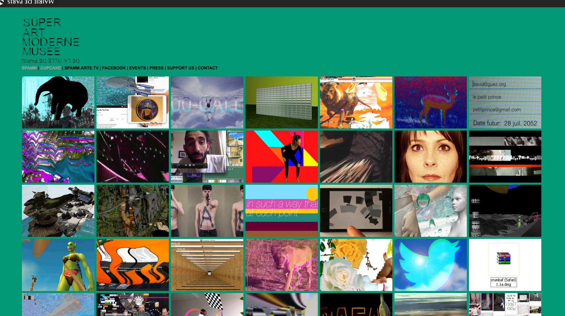This screenshot has height=316, width=565.
Task: Open the dancer on red geometric artwork
Action: (x=282, y=157)
